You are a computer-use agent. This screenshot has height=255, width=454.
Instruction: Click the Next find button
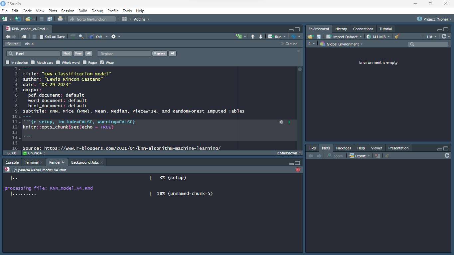(67, 53)
